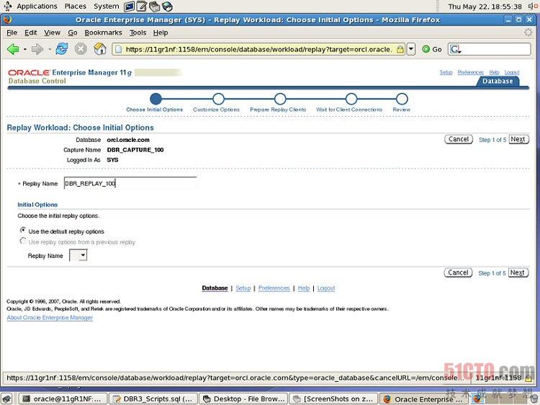The height and width of the screenshot is (405, 540).
Task: Click the browser Back arrow icon
Action: [x=13, y=49]
